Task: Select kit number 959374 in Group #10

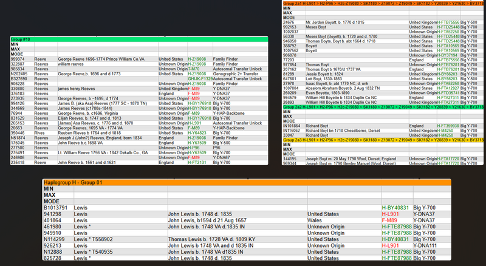Action: (18, 59)
